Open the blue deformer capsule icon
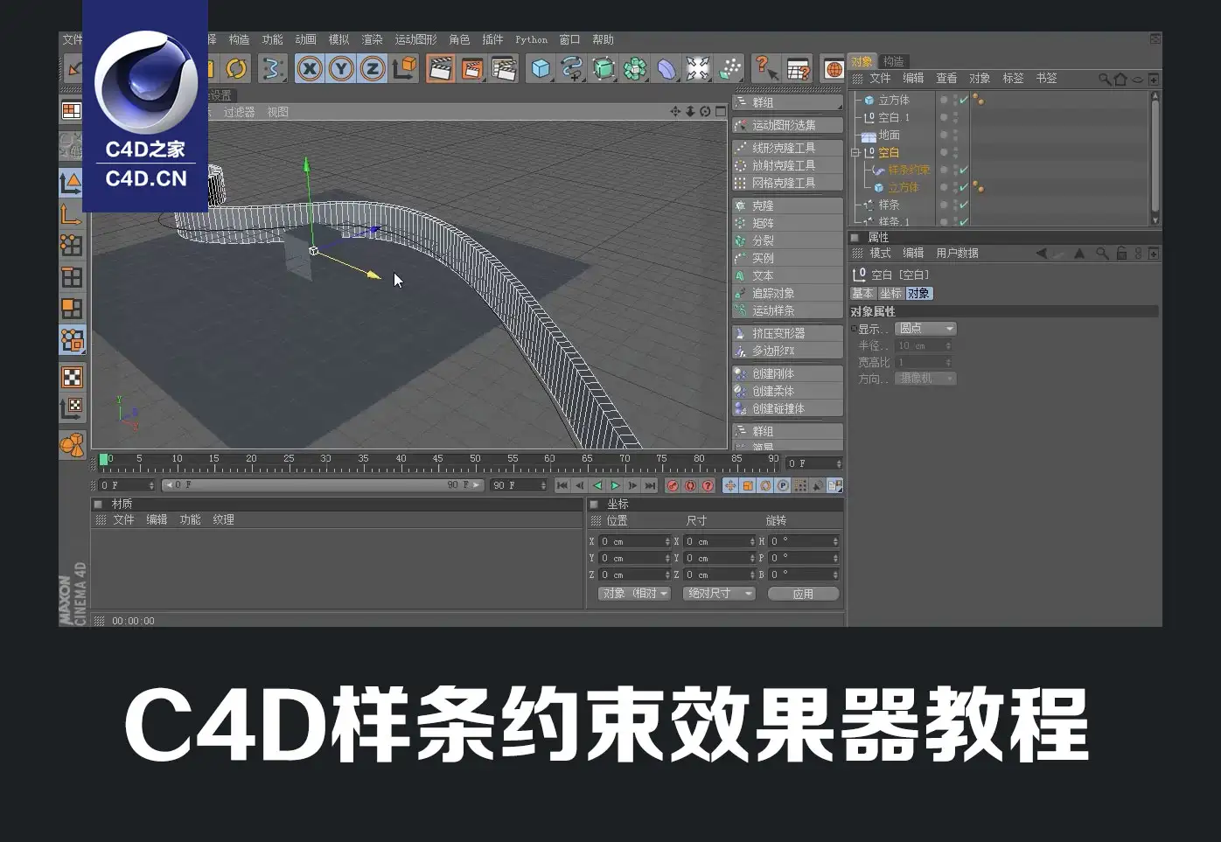Image resolution: width=1221 pixels, height=842 pixels. (666, 68)
